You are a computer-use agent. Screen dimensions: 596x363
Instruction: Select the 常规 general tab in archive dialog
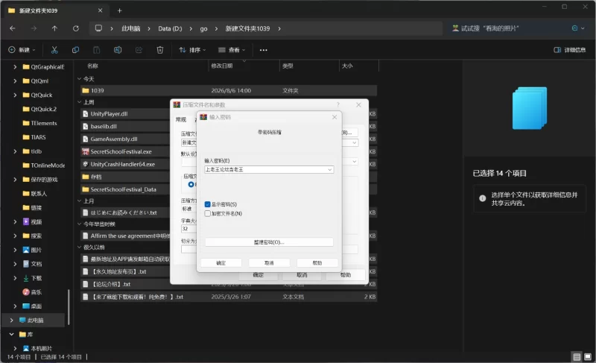(181, 120)
